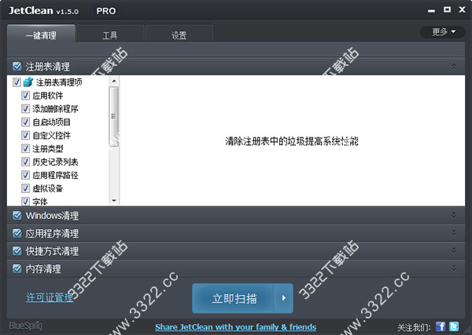
Task: Click the registry list scrollbar thumb
Action: 114,116
